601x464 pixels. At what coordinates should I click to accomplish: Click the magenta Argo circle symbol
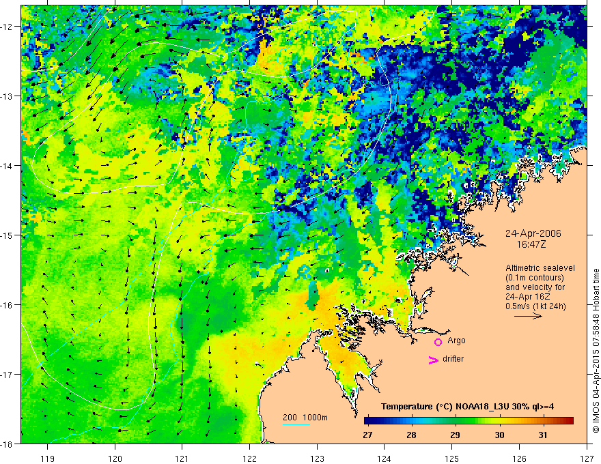pyautogui.click(x=438, y=342)
